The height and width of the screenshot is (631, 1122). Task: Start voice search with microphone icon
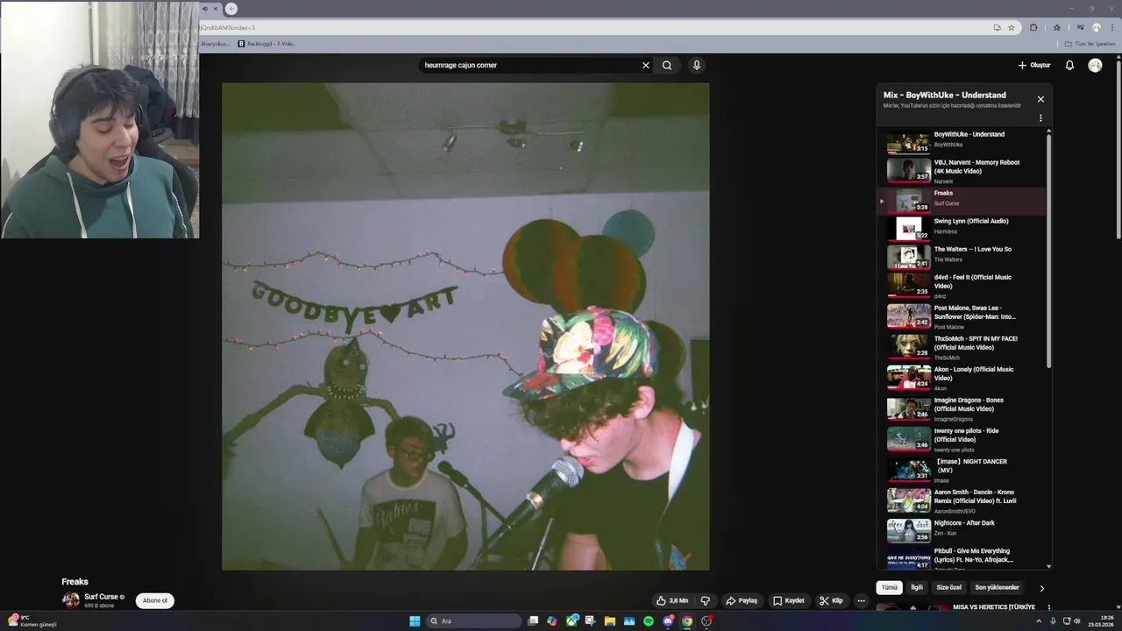[697, 65]
